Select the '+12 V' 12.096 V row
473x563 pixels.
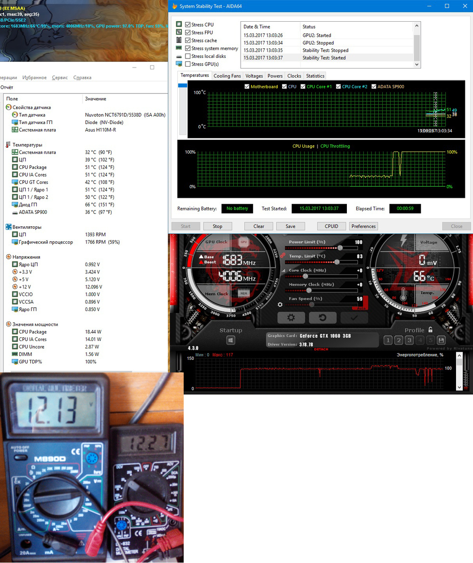[86, 287]
